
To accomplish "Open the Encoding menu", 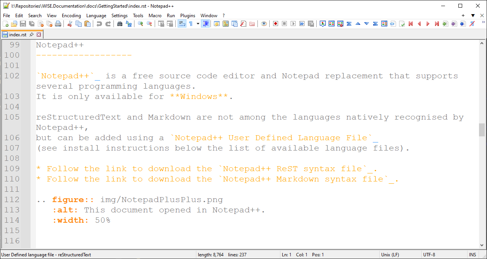I will click(x=71, y=16).
